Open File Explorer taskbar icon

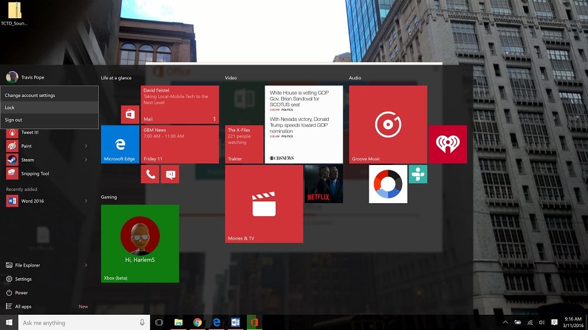(179, 322)
